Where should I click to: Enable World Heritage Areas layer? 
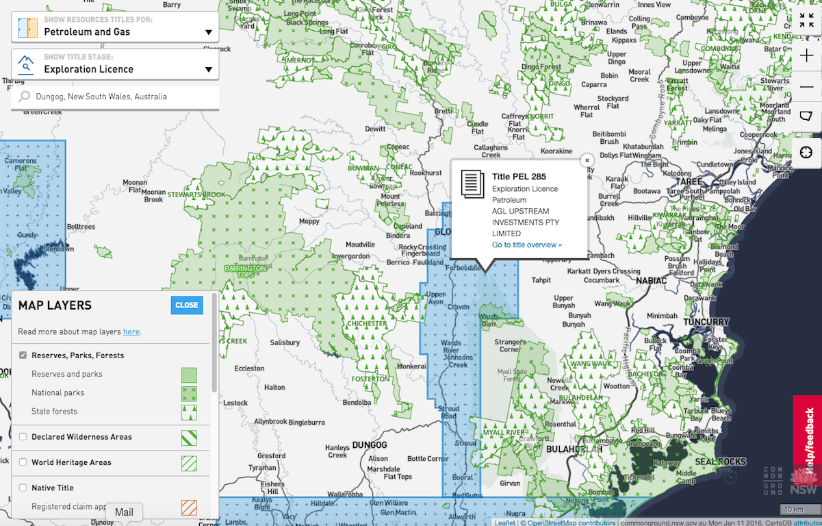(23, 462)
